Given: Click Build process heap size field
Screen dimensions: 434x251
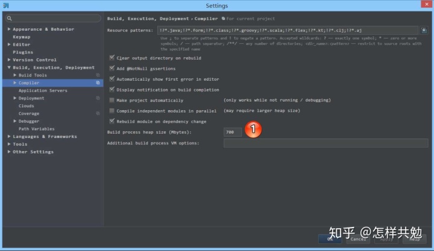Looking at the screenshot, I should coord(233,132).
